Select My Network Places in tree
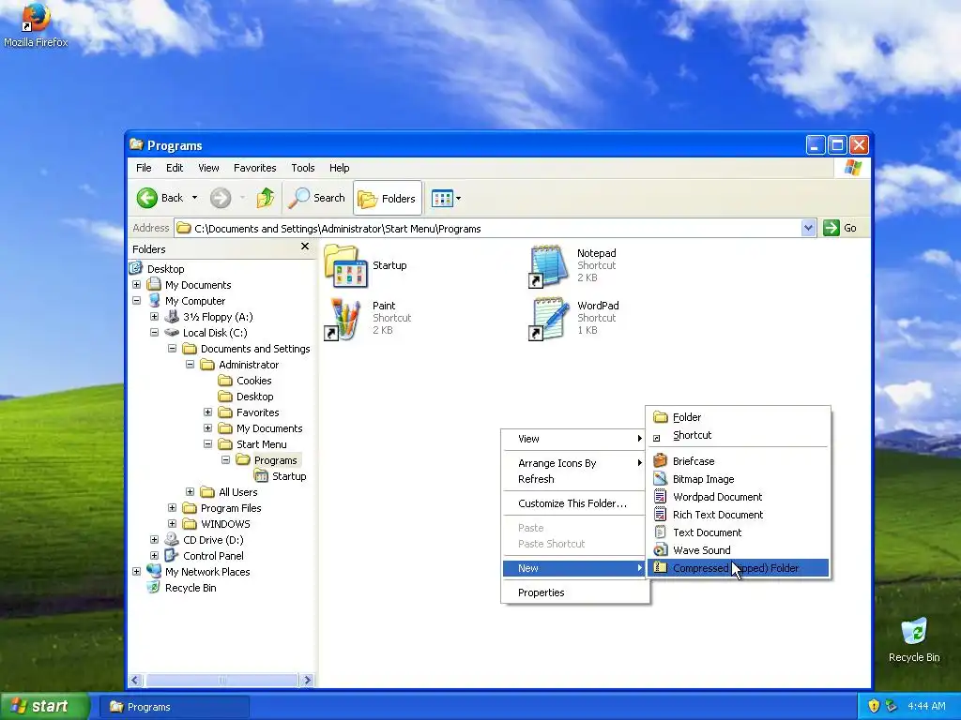 207,571
